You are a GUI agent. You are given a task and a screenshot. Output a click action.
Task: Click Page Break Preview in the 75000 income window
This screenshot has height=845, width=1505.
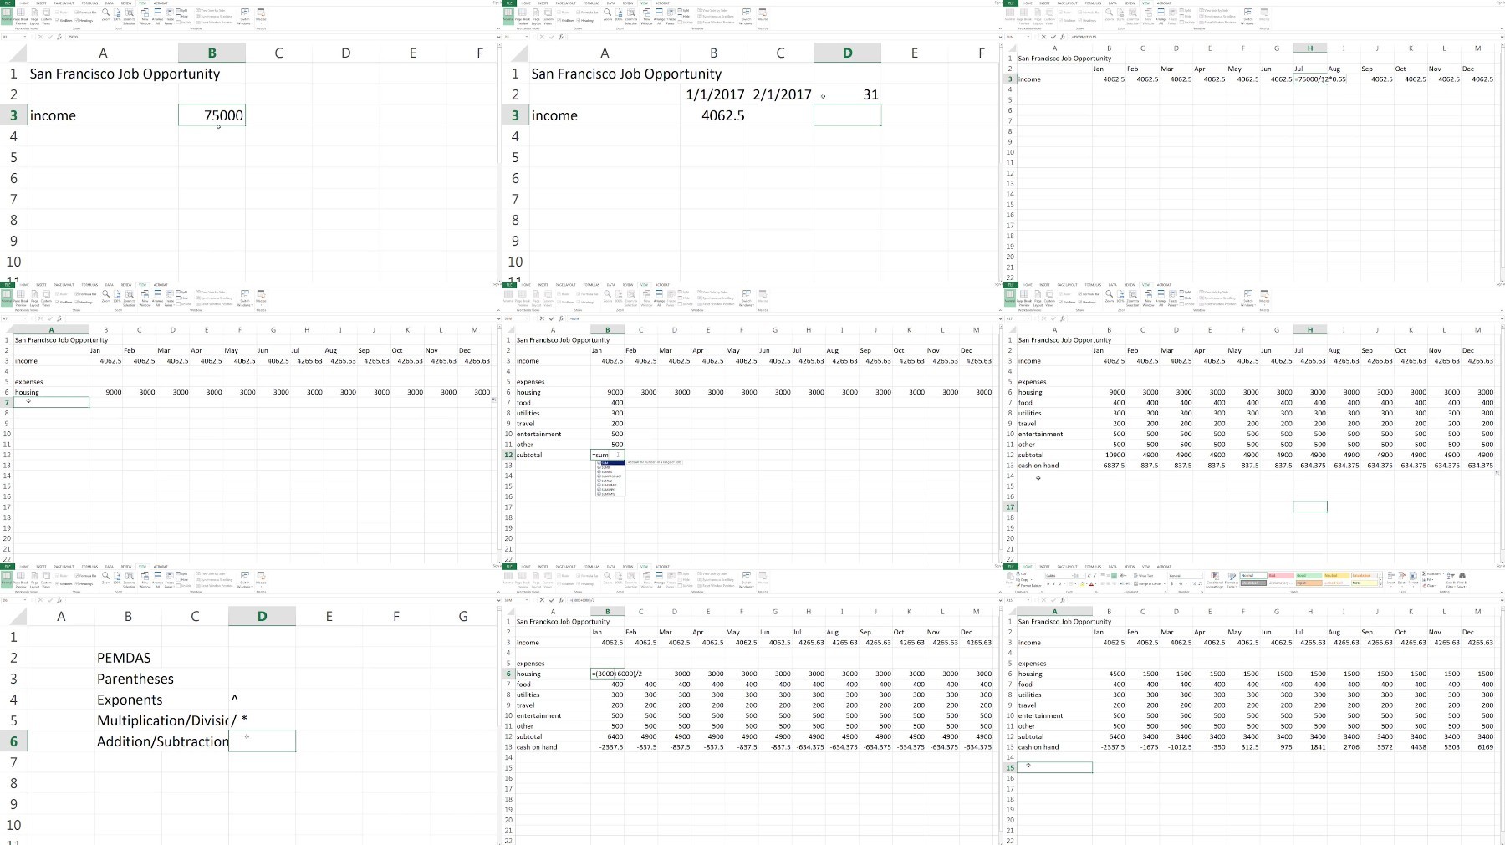21,16
